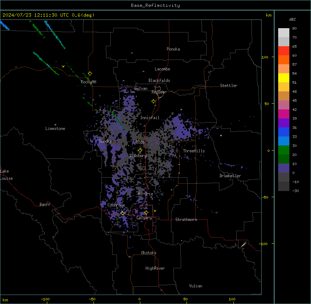Viewport: 311px width, 304px height.
Task: Click the Lake Louise label
Action: (x=6, y=175)
